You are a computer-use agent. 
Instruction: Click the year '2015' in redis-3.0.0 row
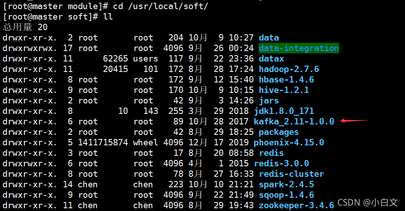[x=239, y=164]
